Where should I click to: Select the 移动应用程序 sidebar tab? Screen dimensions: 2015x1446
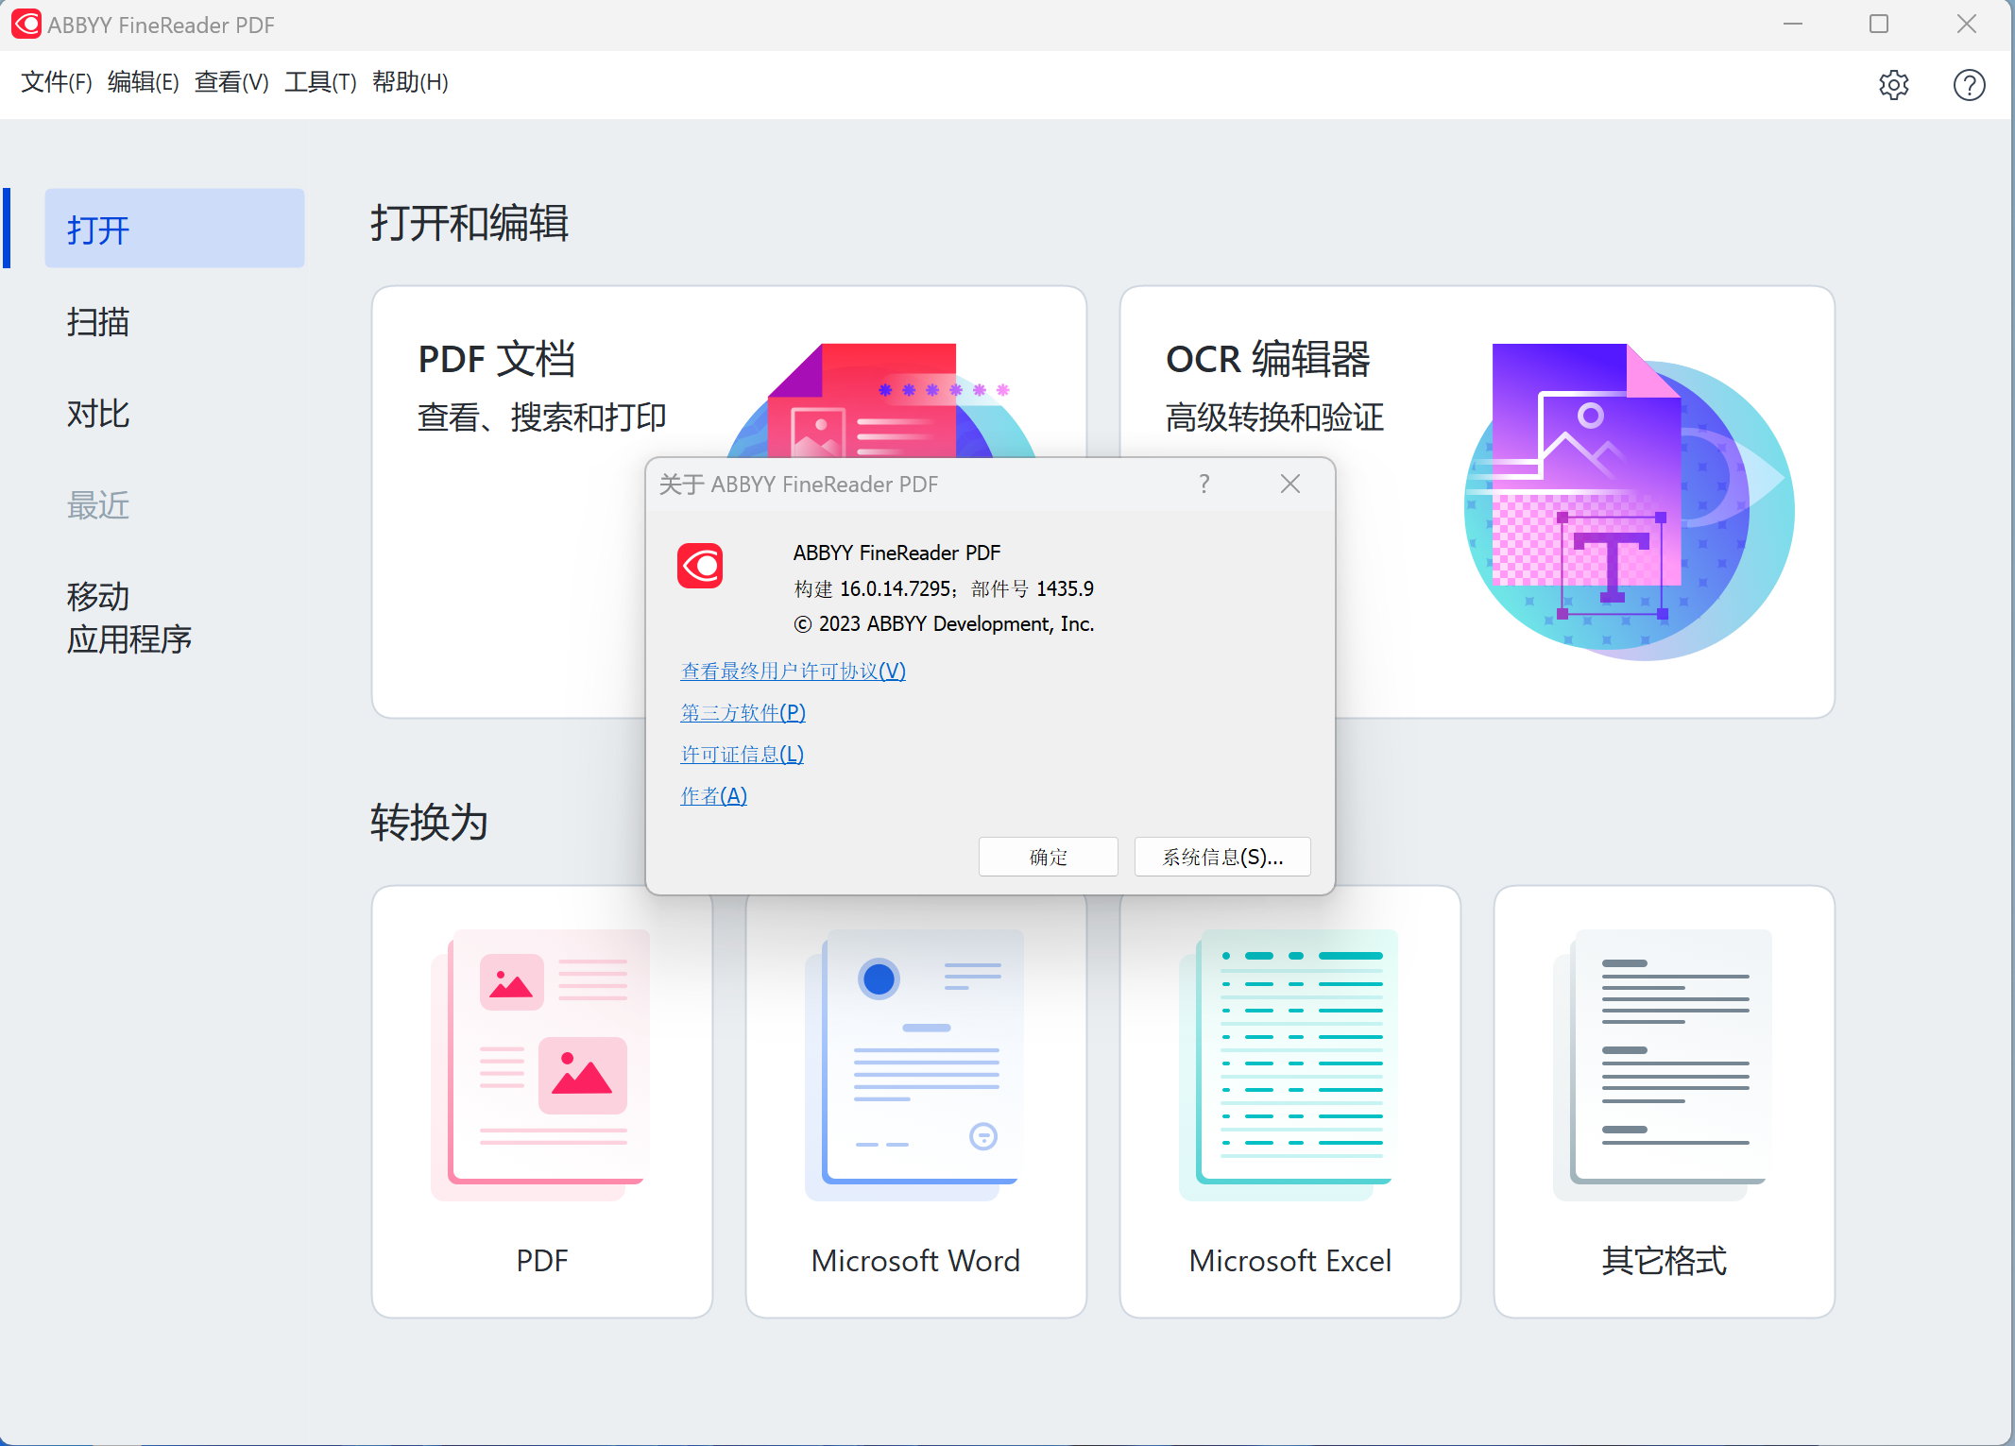click(x=128, y=618)
